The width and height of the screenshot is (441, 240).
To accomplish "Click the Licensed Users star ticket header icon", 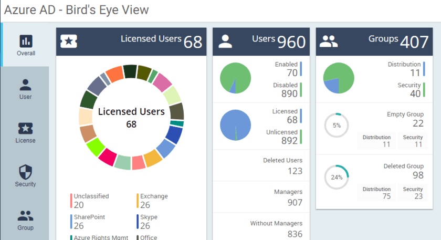I will pos(69,41).
